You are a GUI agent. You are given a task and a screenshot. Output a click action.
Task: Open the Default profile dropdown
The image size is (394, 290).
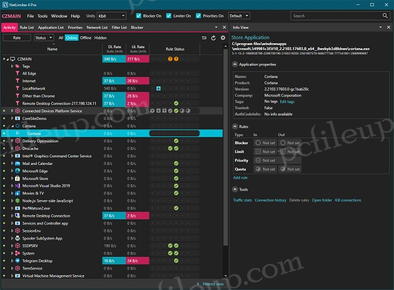point(239,16)
